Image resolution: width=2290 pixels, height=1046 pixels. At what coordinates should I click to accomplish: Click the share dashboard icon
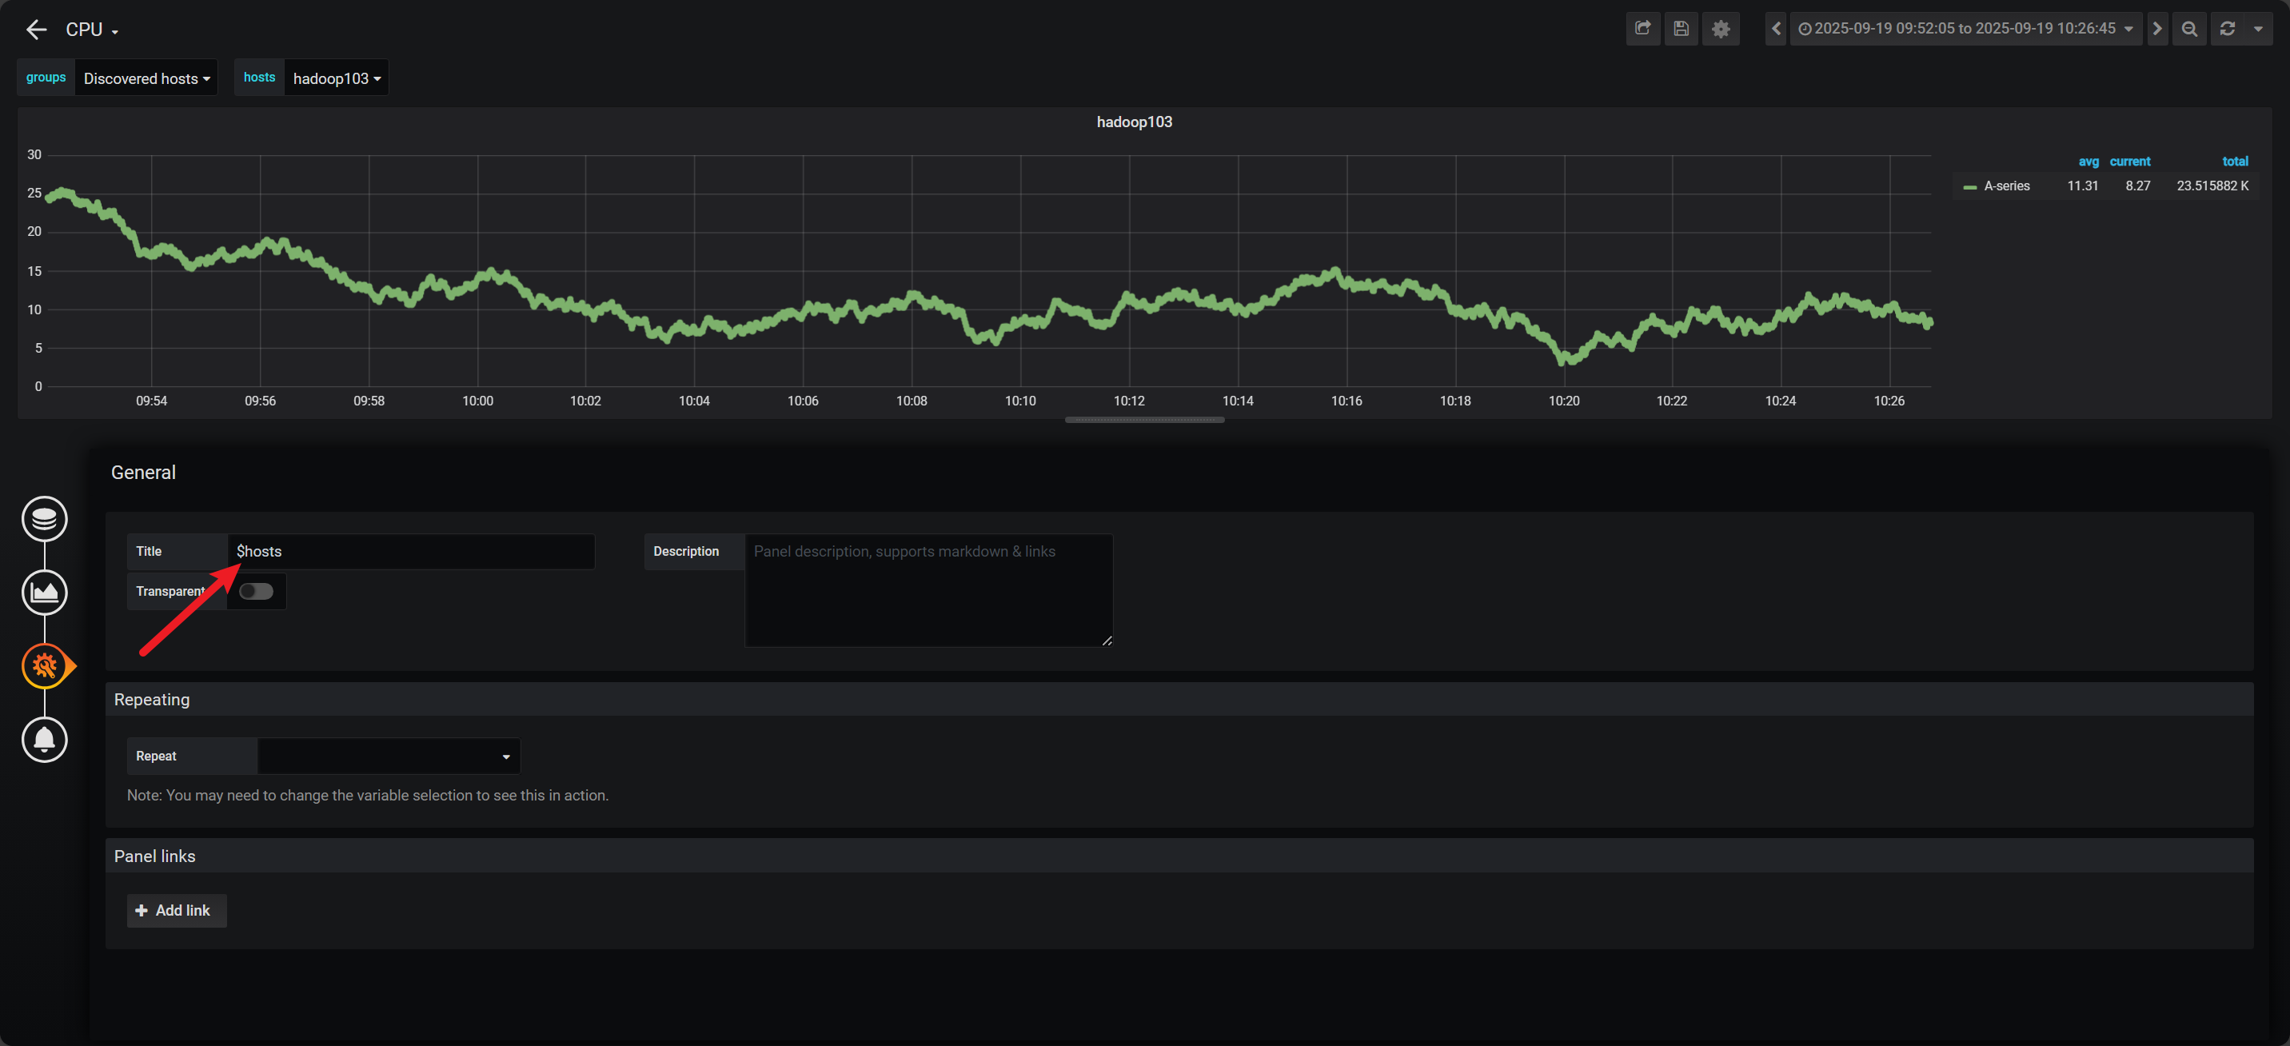(1642, 29)
